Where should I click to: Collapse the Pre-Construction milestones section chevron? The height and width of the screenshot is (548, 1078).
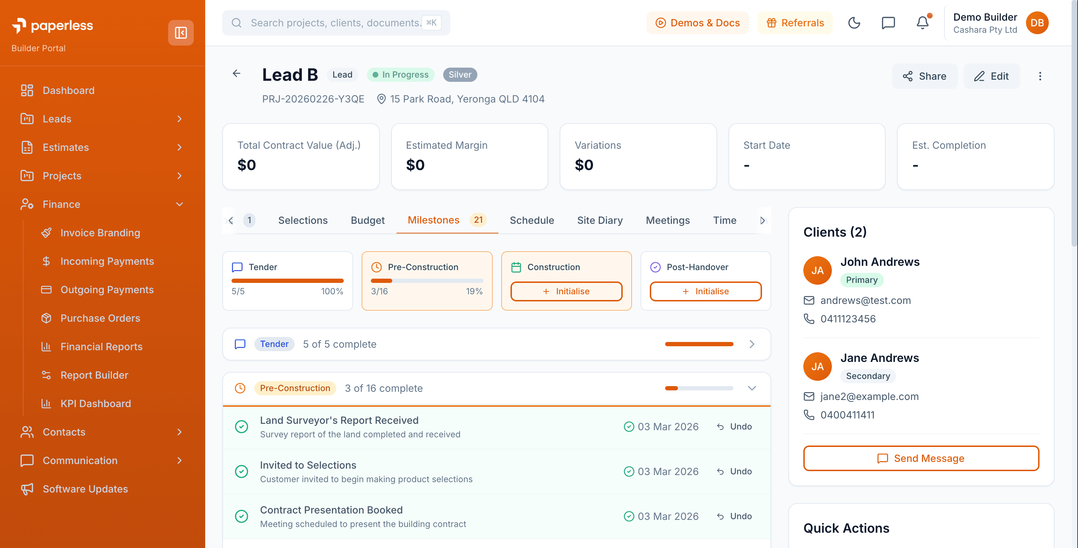click(752, 388)
